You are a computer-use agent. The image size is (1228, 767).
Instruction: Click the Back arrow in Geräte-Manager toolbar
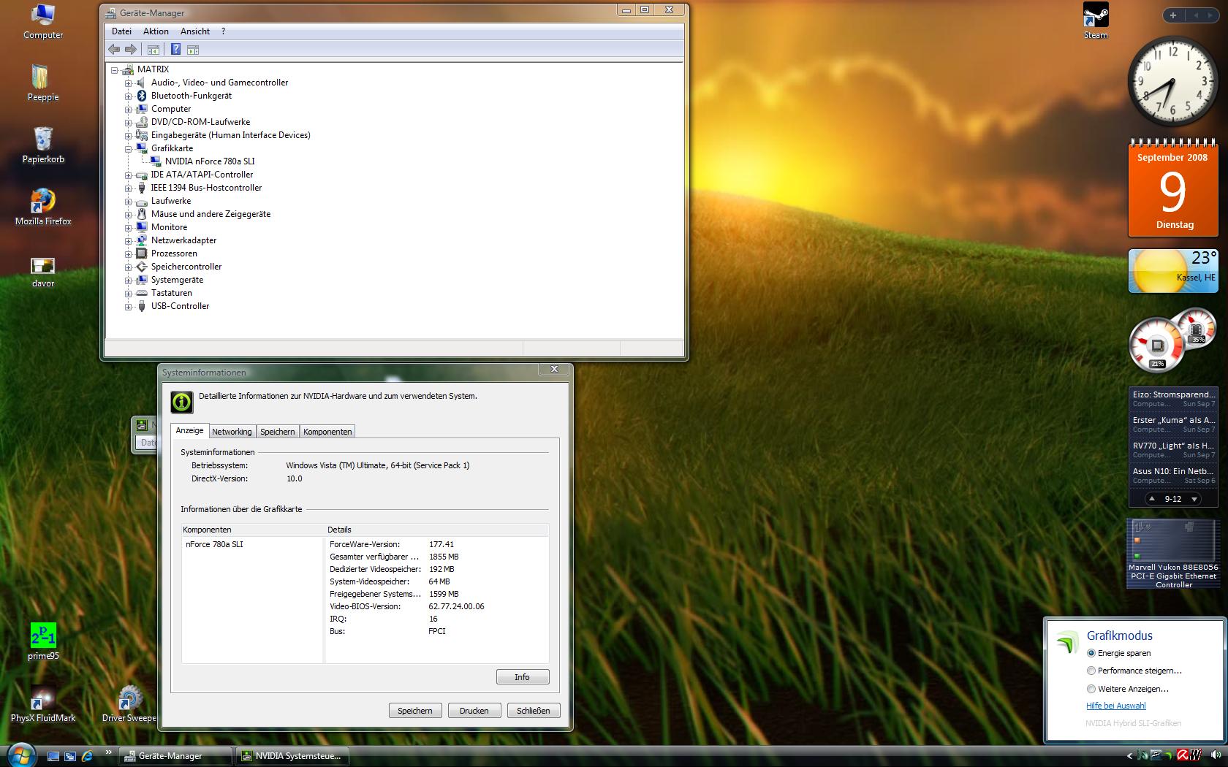pyautogui.click(x=114, y=49)
